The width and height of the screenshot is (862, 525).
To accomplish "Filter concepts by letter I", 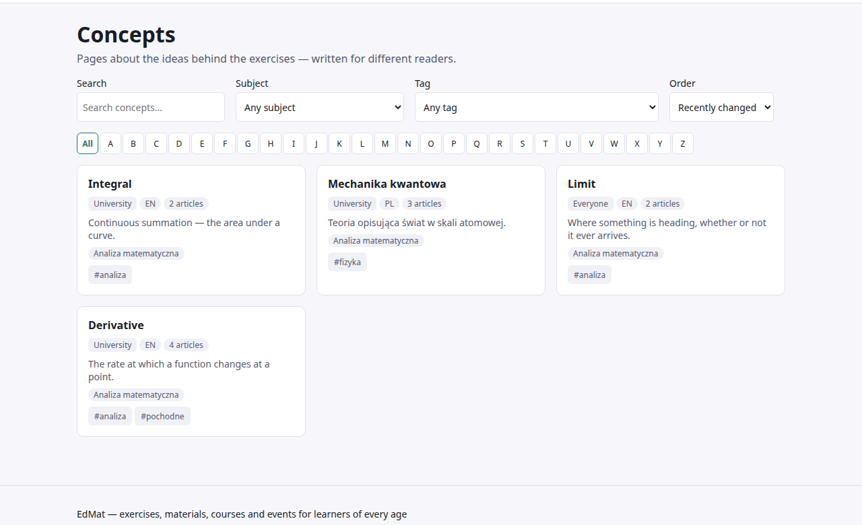I will click(x=294, y=143).
